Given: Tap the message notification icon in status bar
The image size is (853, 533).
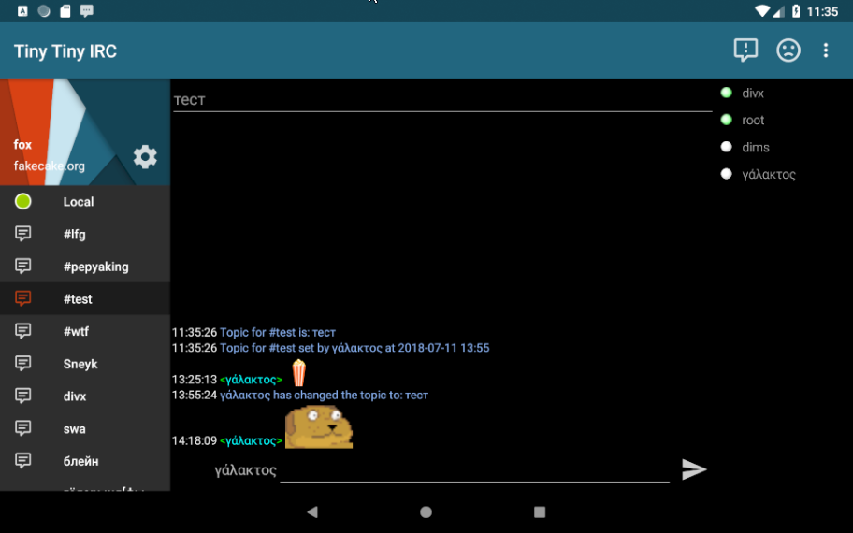Looking at the screenshot, I should 86,11.
